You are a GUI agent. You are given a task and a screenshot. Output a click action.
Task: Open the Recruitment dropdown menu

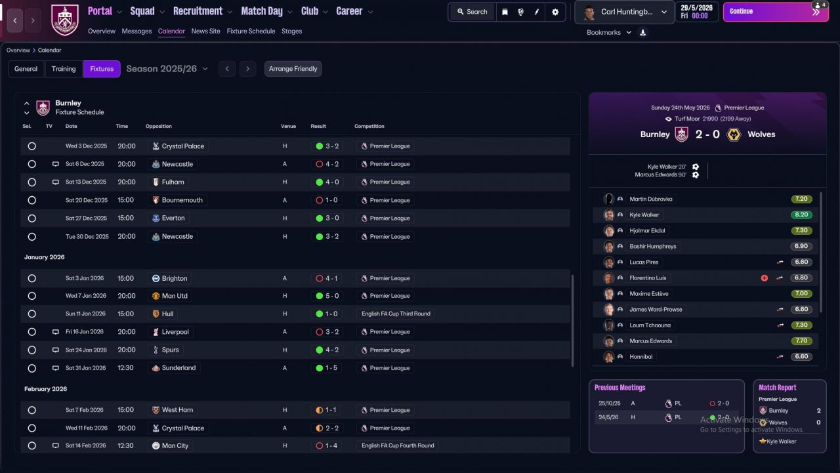coord(203,11)
